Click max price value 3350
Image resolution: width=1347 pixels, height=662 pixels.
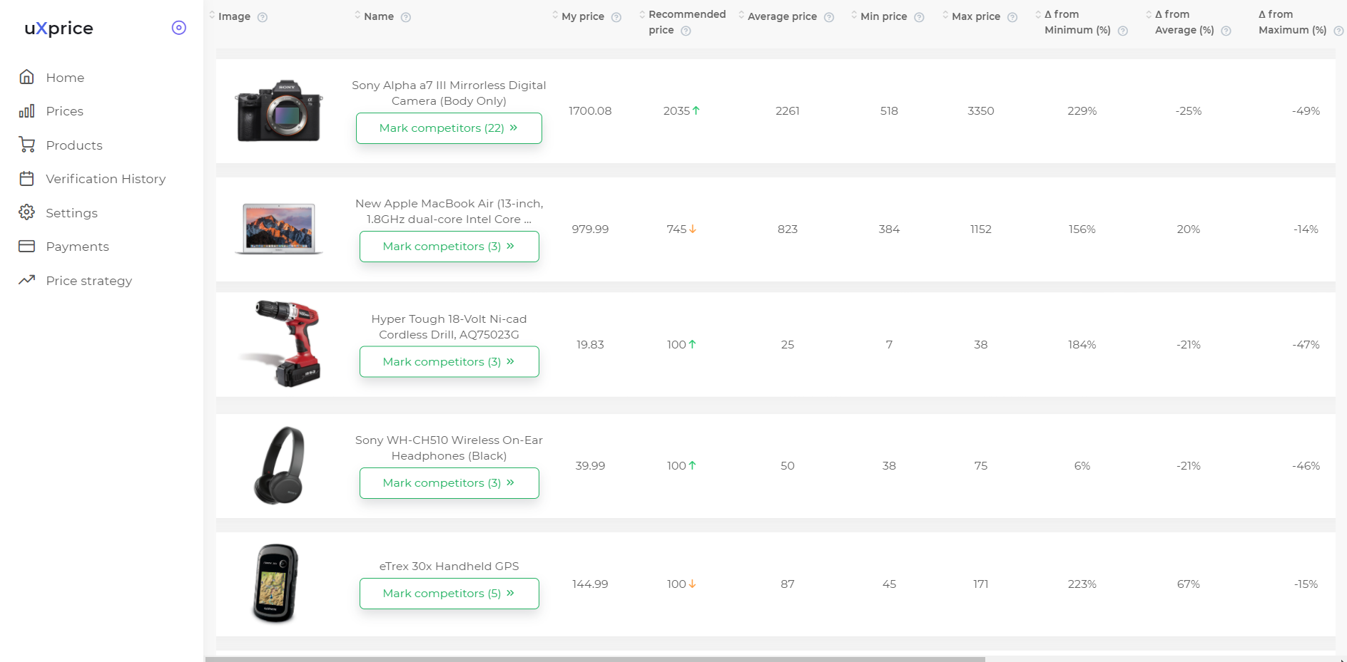click(x=981, y=111)
